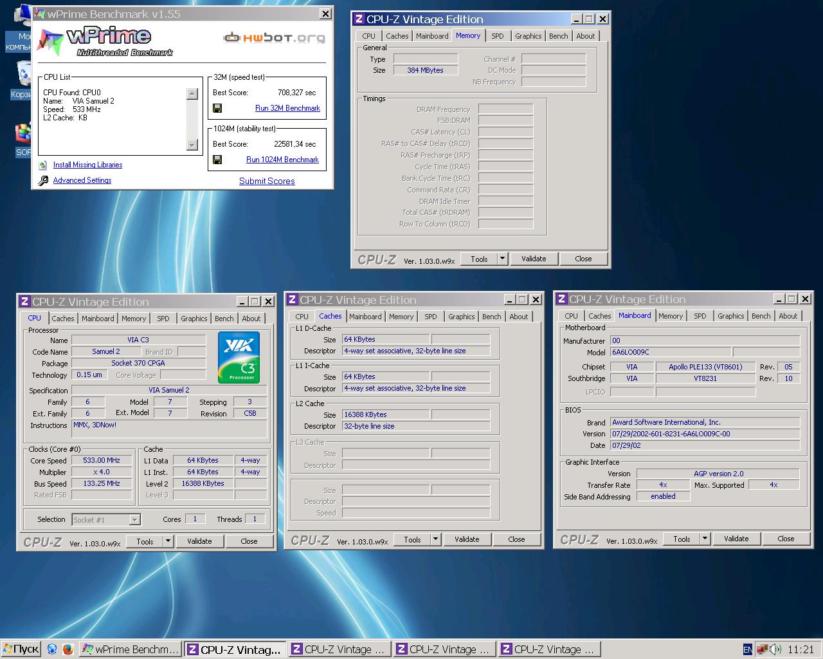Run the 1024M benchmark
Image resolution: width=823 pixels, height=659 pixels.
[282, 160]
